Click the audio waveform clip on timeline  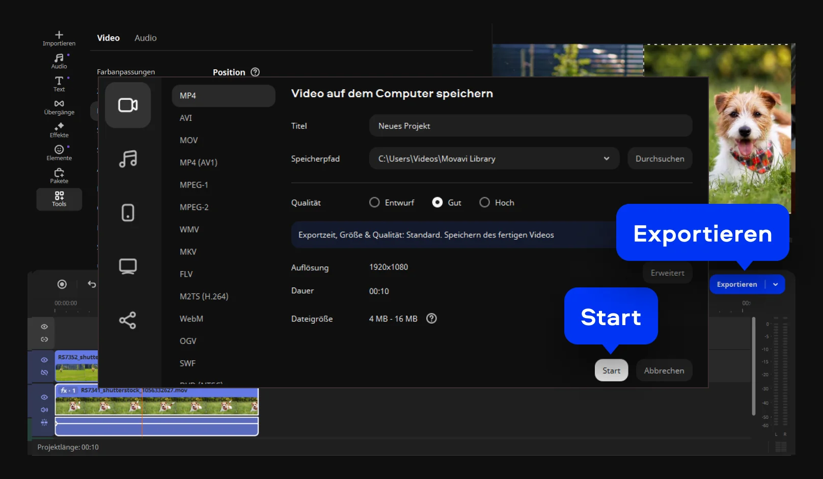(156, 426)
